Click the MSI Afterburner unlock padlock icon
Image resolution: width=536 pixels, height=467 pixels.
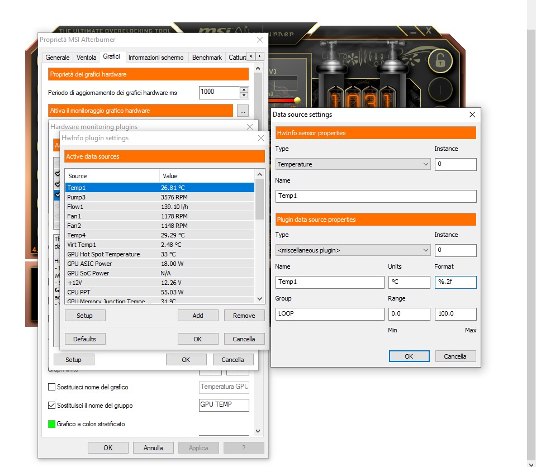click(440, 61)
